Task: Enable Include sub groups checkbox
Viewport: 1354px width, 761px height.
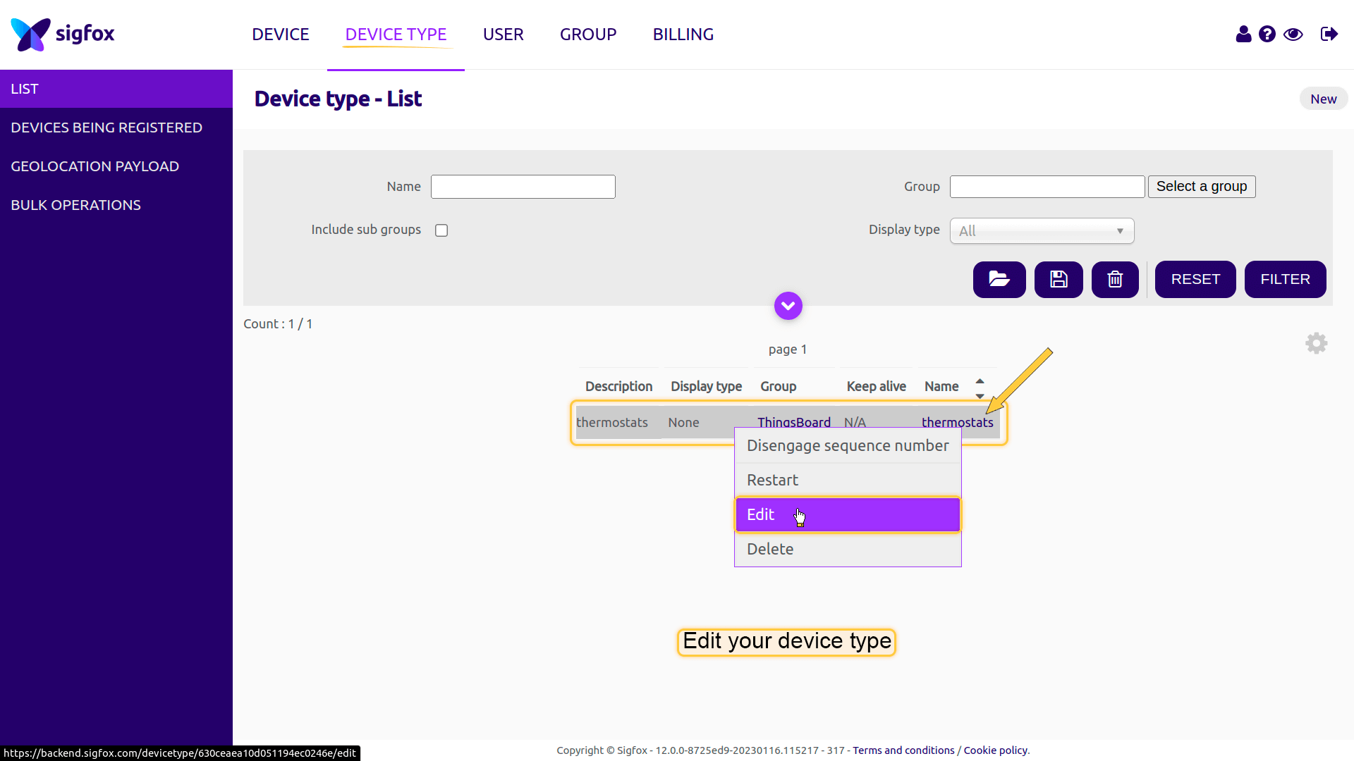Action: coord(441,230)
